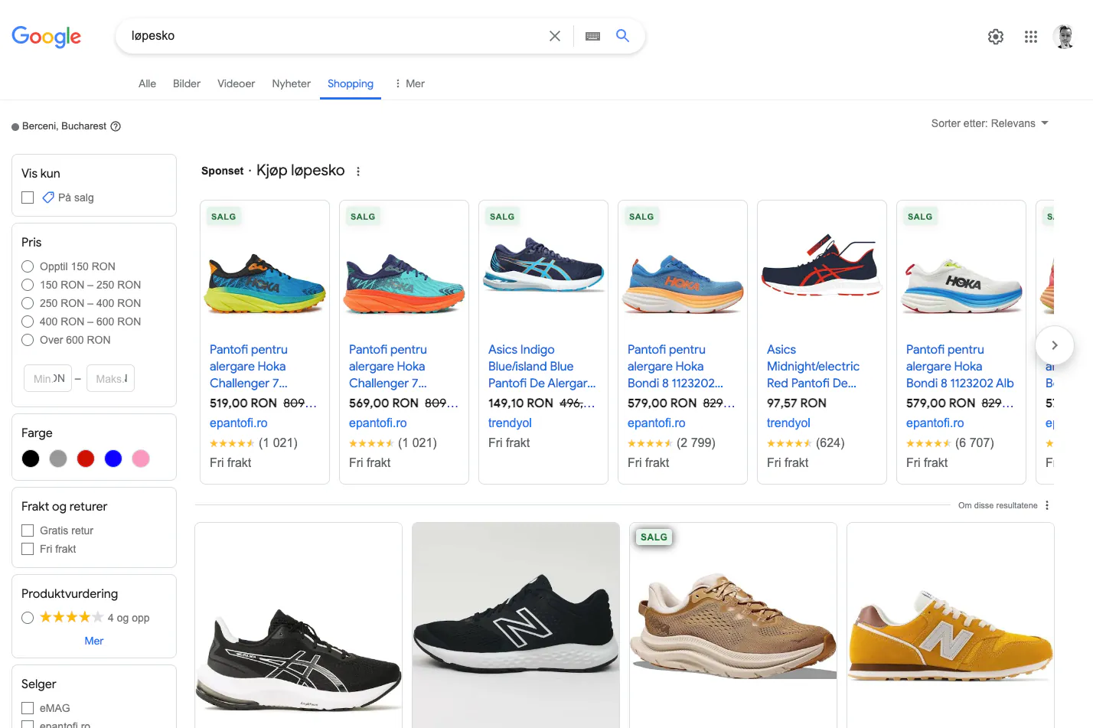Click the blue and yellow Hoka Challenger shoe image
This screenshot has width=1093, height=728.
coord(265,282)
